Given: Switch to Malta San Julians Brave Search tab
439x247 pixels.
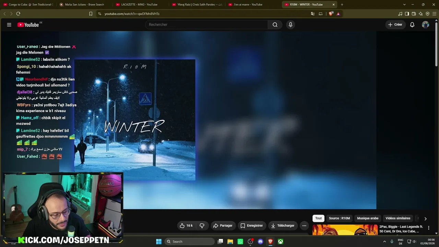Looking at the screenshot, I should 84,4.
